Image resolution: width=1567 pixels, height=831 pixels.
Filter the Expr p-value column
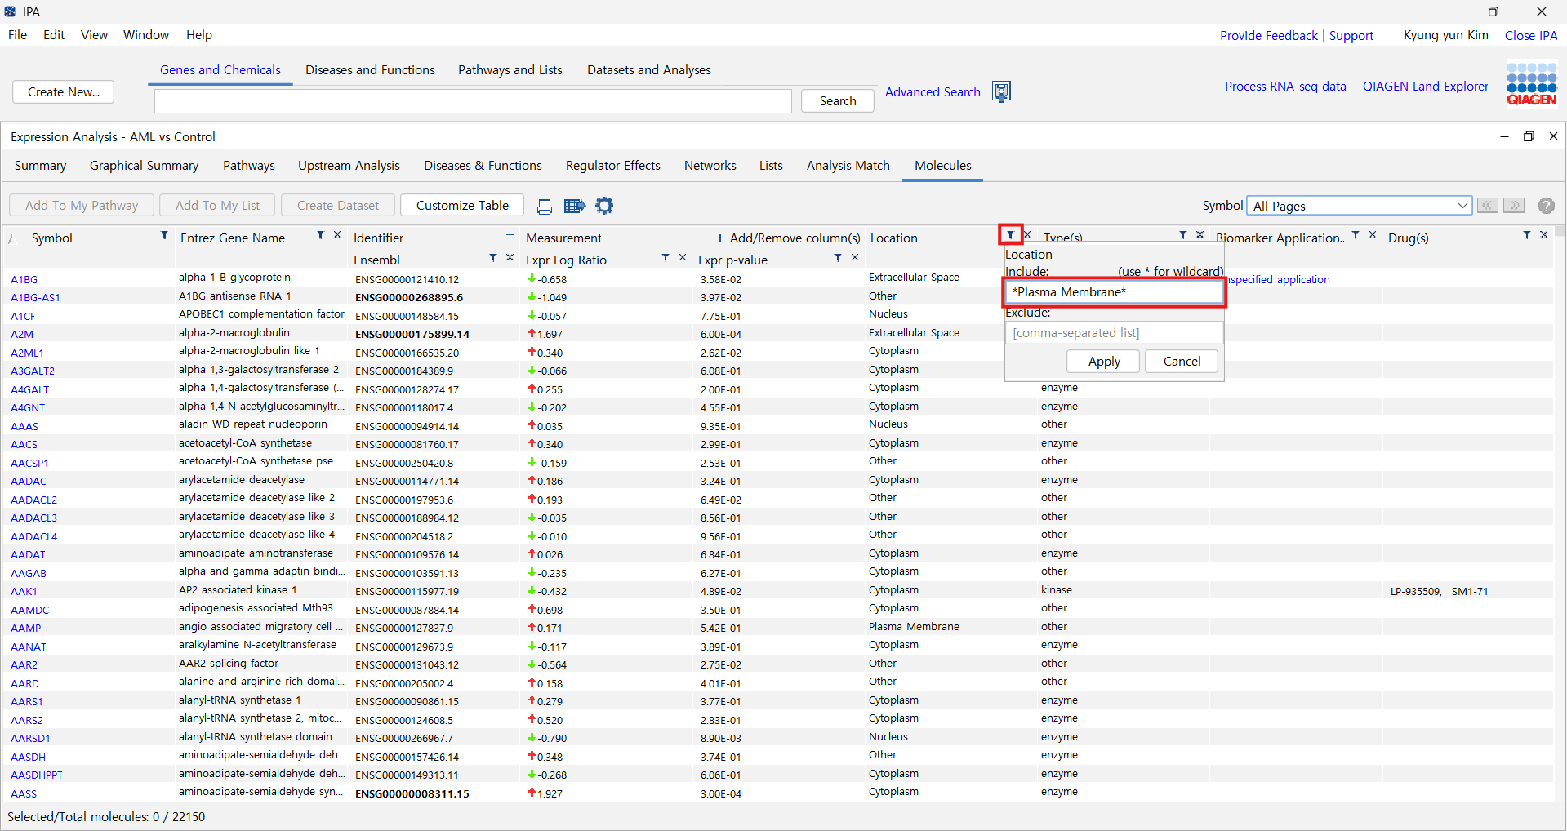click(x=838, y=257)
